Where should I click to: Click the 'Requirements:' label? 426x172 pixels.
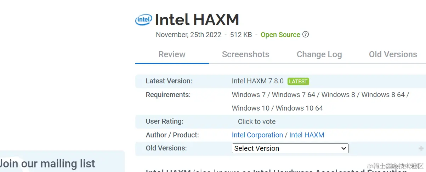pyautogui.click(x=168, y=95)
